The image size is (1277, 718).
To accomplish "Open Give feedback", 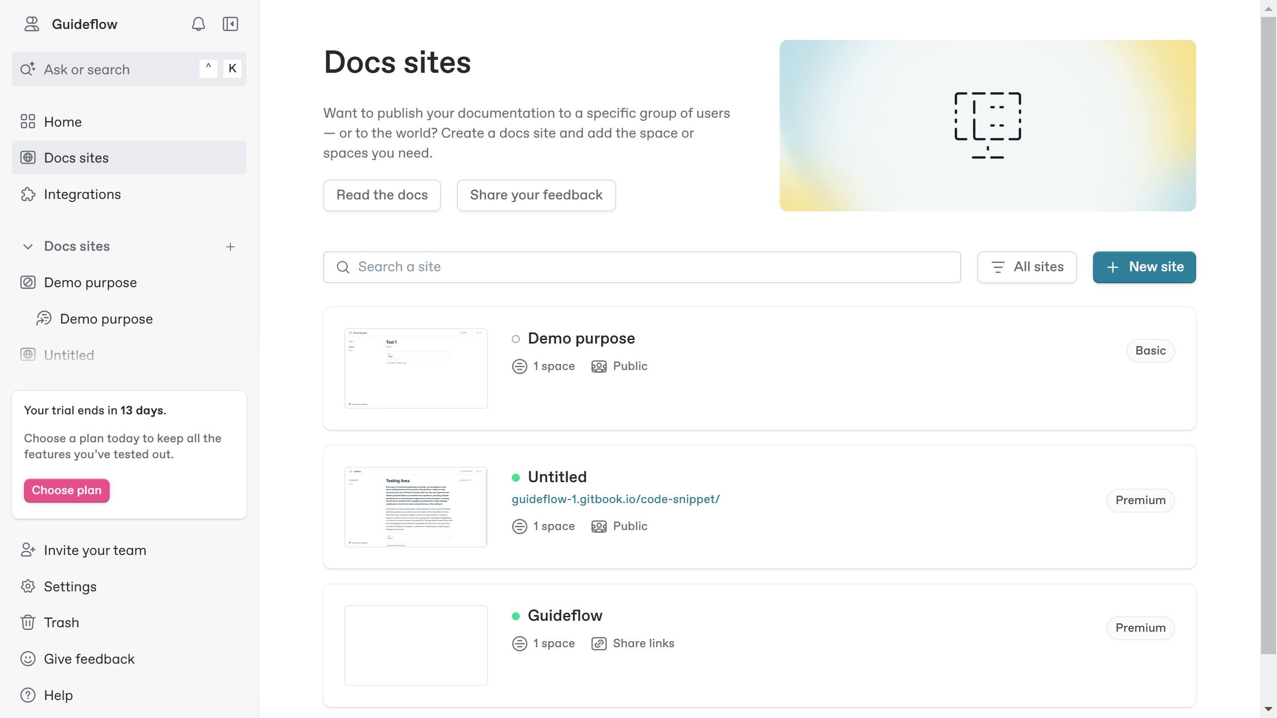I will (129, 659).
